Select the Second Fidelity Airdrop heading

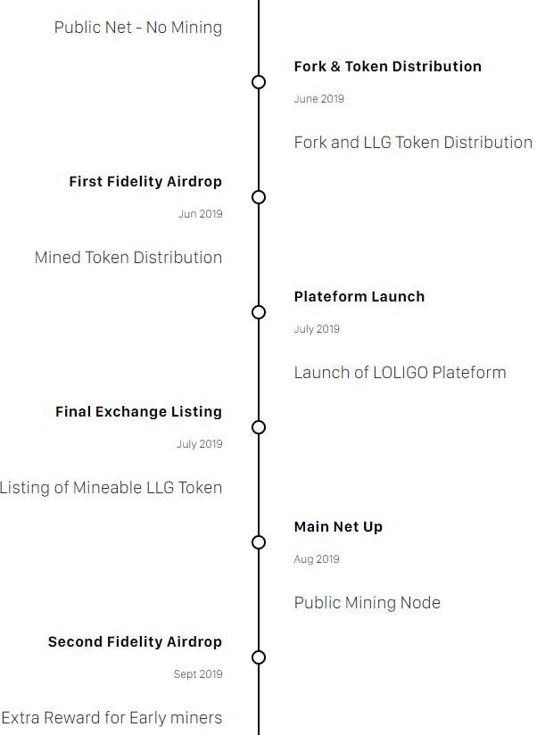tap(135, 641)
